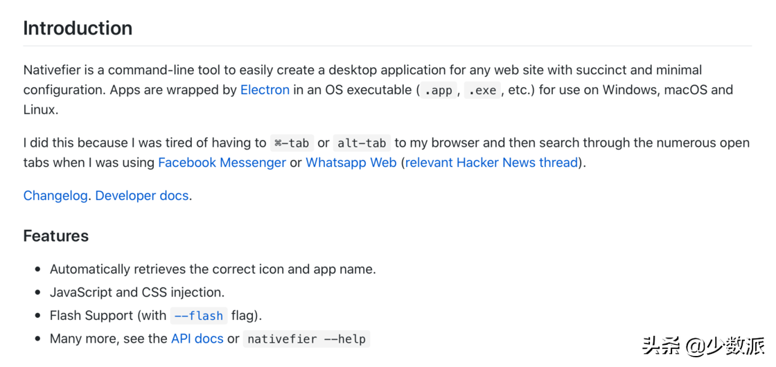Click the nativefier --help code snippet
Viewport: 776px width, 367px height.
307,339
